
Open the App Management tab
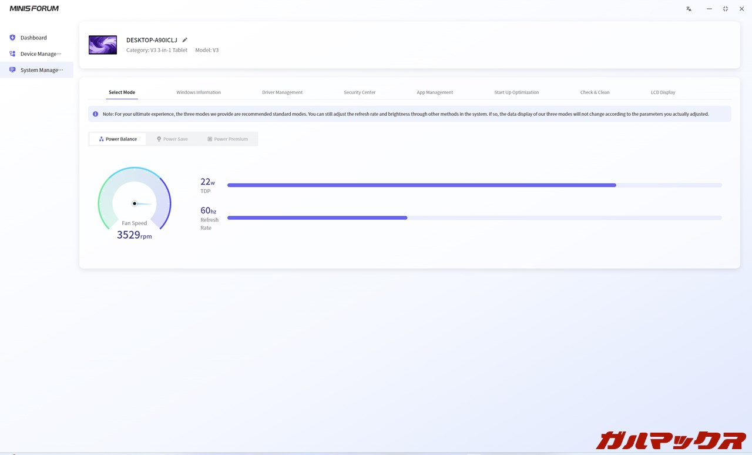(x=435, y=92)
